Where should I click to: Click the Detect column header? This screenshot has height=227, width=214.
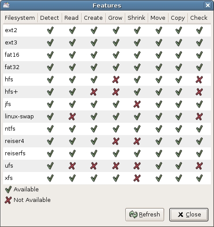click(x=50, y=18)
